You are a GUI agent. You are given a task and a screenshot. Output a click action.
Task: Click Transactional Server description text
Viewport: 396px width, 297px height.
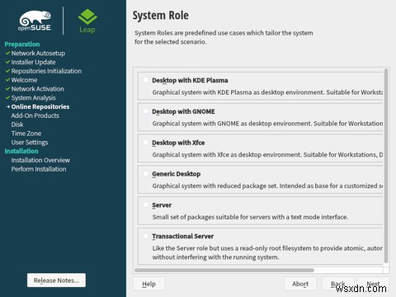267,252
